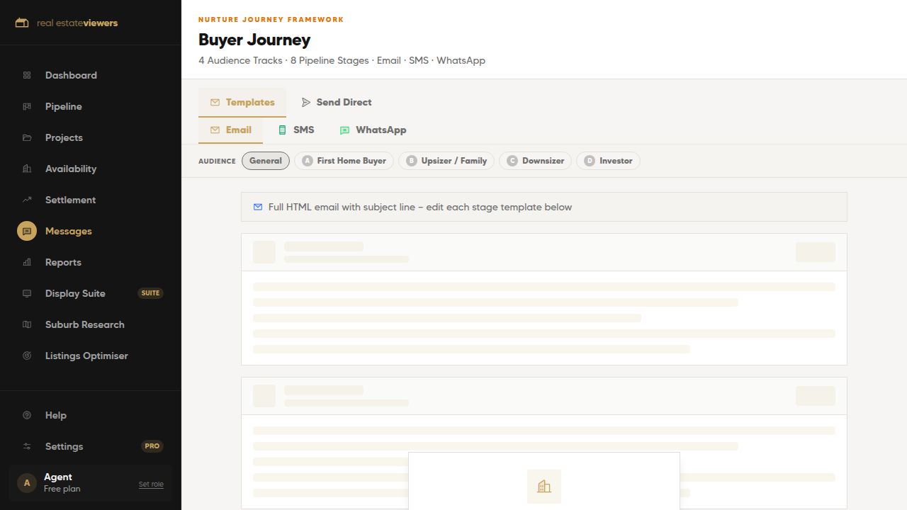Open Reports from the sidebar

(91, 262)
